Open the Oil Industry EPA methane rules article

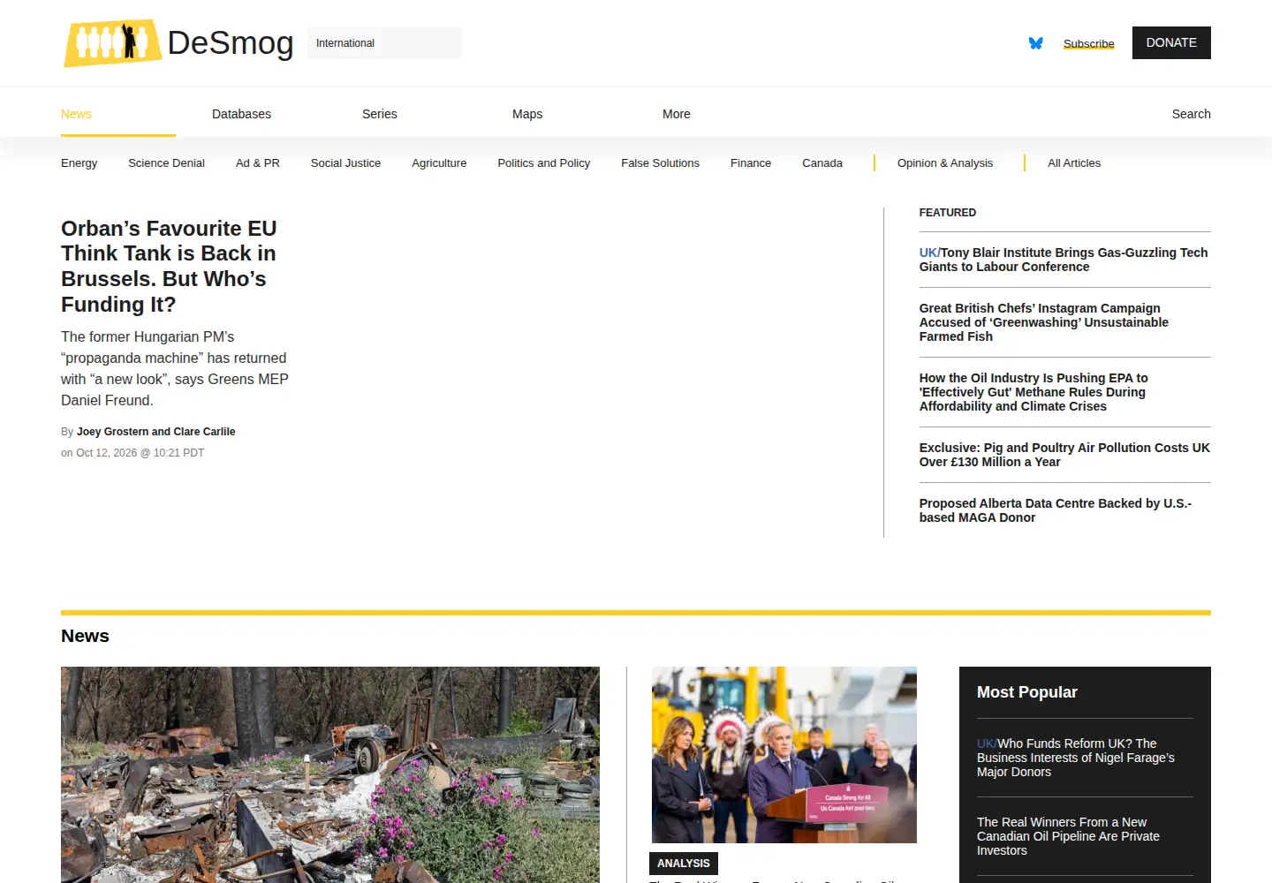point(1033,392)
